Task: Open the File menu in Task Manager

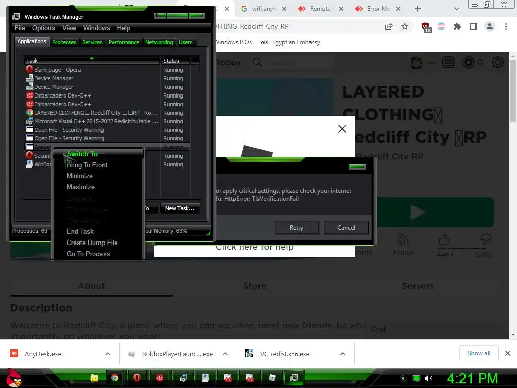Action: point(20,28)
